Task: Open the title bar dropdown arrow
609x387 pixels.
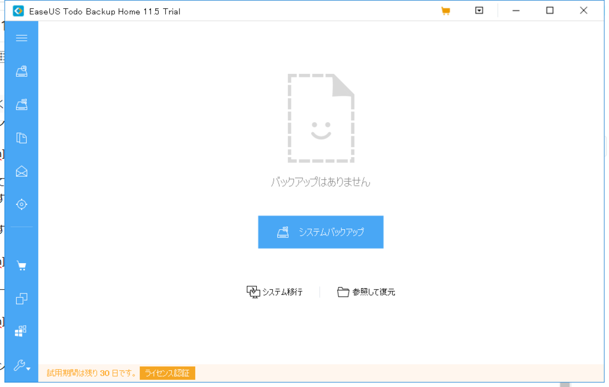Action: tap(479, 10)
